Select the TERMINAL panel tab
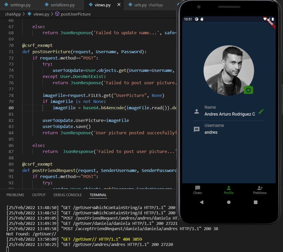Screen dimensions: 283x252 point(98,195)
